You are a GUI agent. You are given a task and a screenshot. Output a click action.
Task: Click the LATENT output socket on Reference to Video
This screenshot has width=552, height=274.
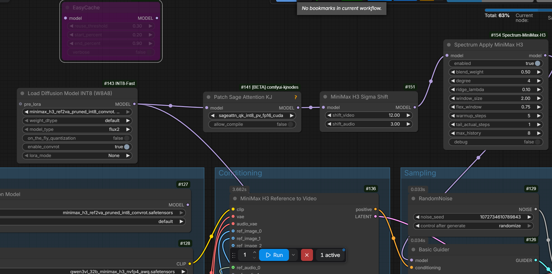click(375, 216)
